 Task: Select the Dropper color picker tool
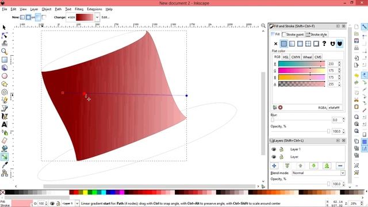click(x=4, y=165)
